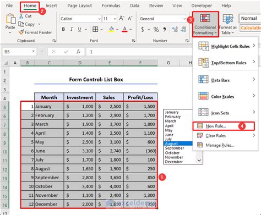Apply Percent Style format
This screenshot has width=261, height=215.
[156, 29]
